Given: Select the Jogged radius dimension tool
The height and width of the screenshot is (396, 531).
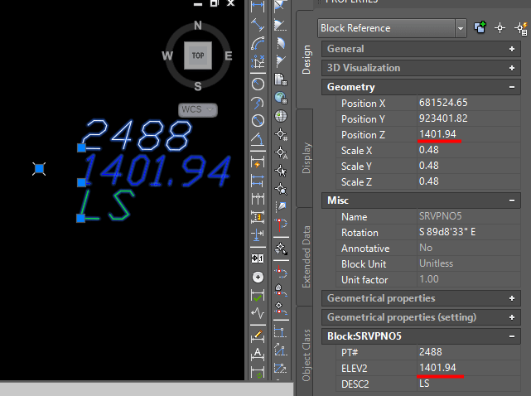Looking at the screenshot, I should point(258,102).
